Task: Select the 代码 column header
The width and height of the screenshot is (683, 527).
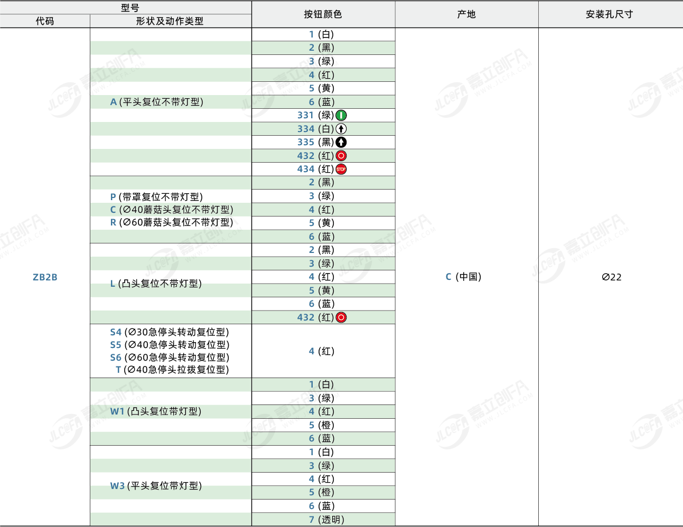Action: 45,21
